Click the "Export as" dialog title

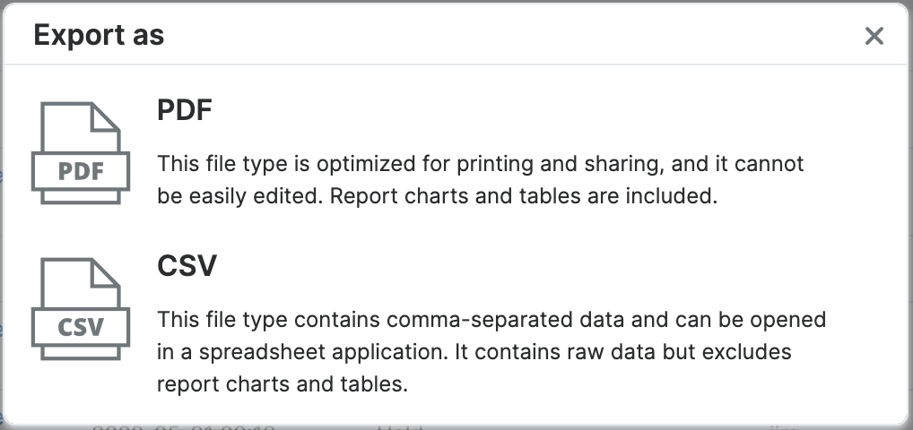pos(99,35)
